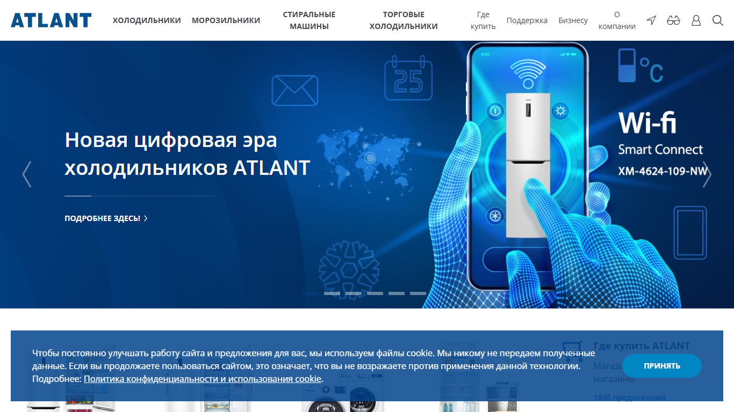Click ПОДРОБНЕЕ ЗДЕСЬ! link on banner
The width and height of the screenshot is (734, 412).
(106, 218)
